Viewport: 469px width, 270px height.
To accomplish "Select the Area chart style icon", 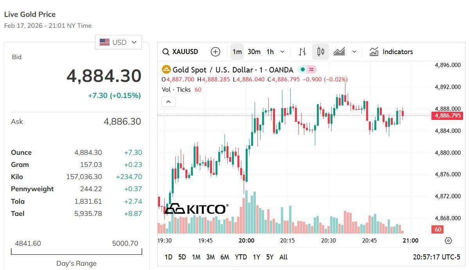I will (339, 52).
